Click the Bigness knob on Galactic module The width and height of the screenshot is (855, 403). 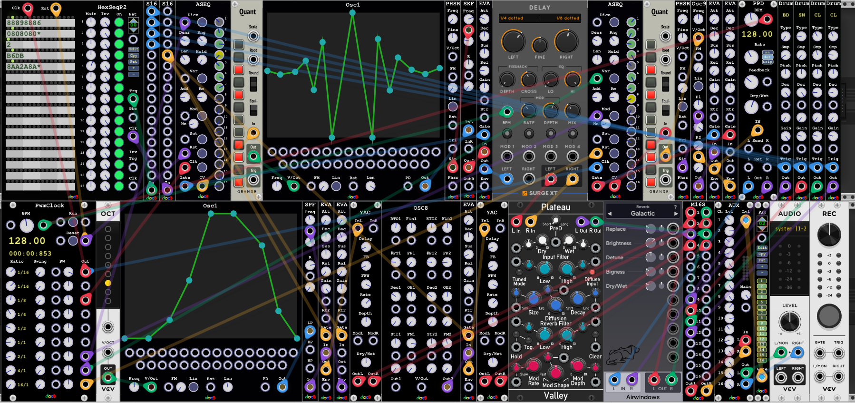point(651,272)
